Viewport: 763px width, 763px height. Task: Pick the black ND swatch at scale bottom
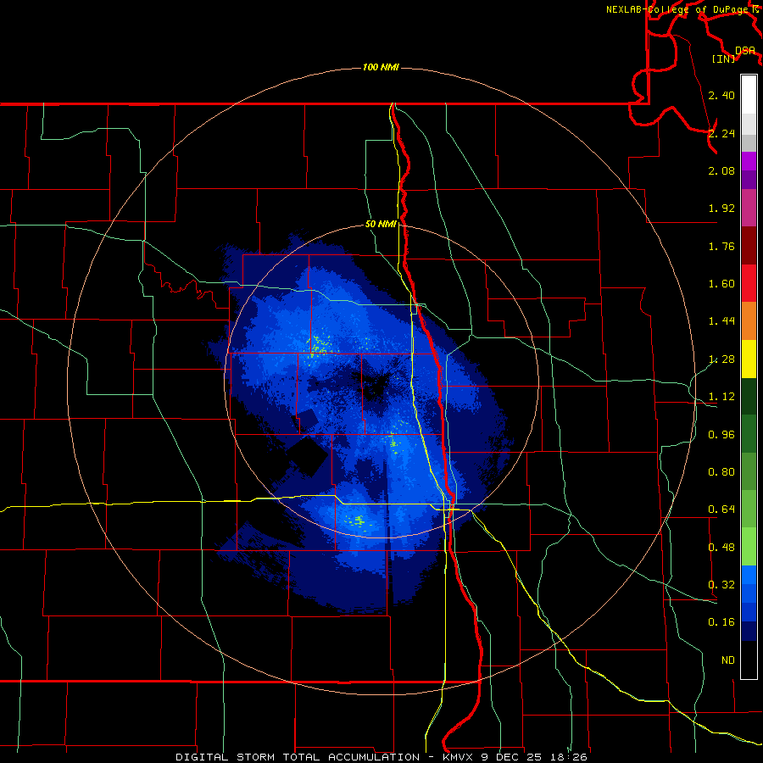[749, 660]
